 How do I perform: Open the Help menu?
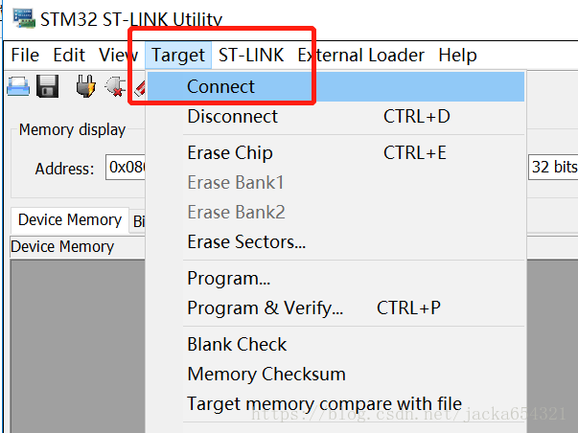(x=457, y=56)
